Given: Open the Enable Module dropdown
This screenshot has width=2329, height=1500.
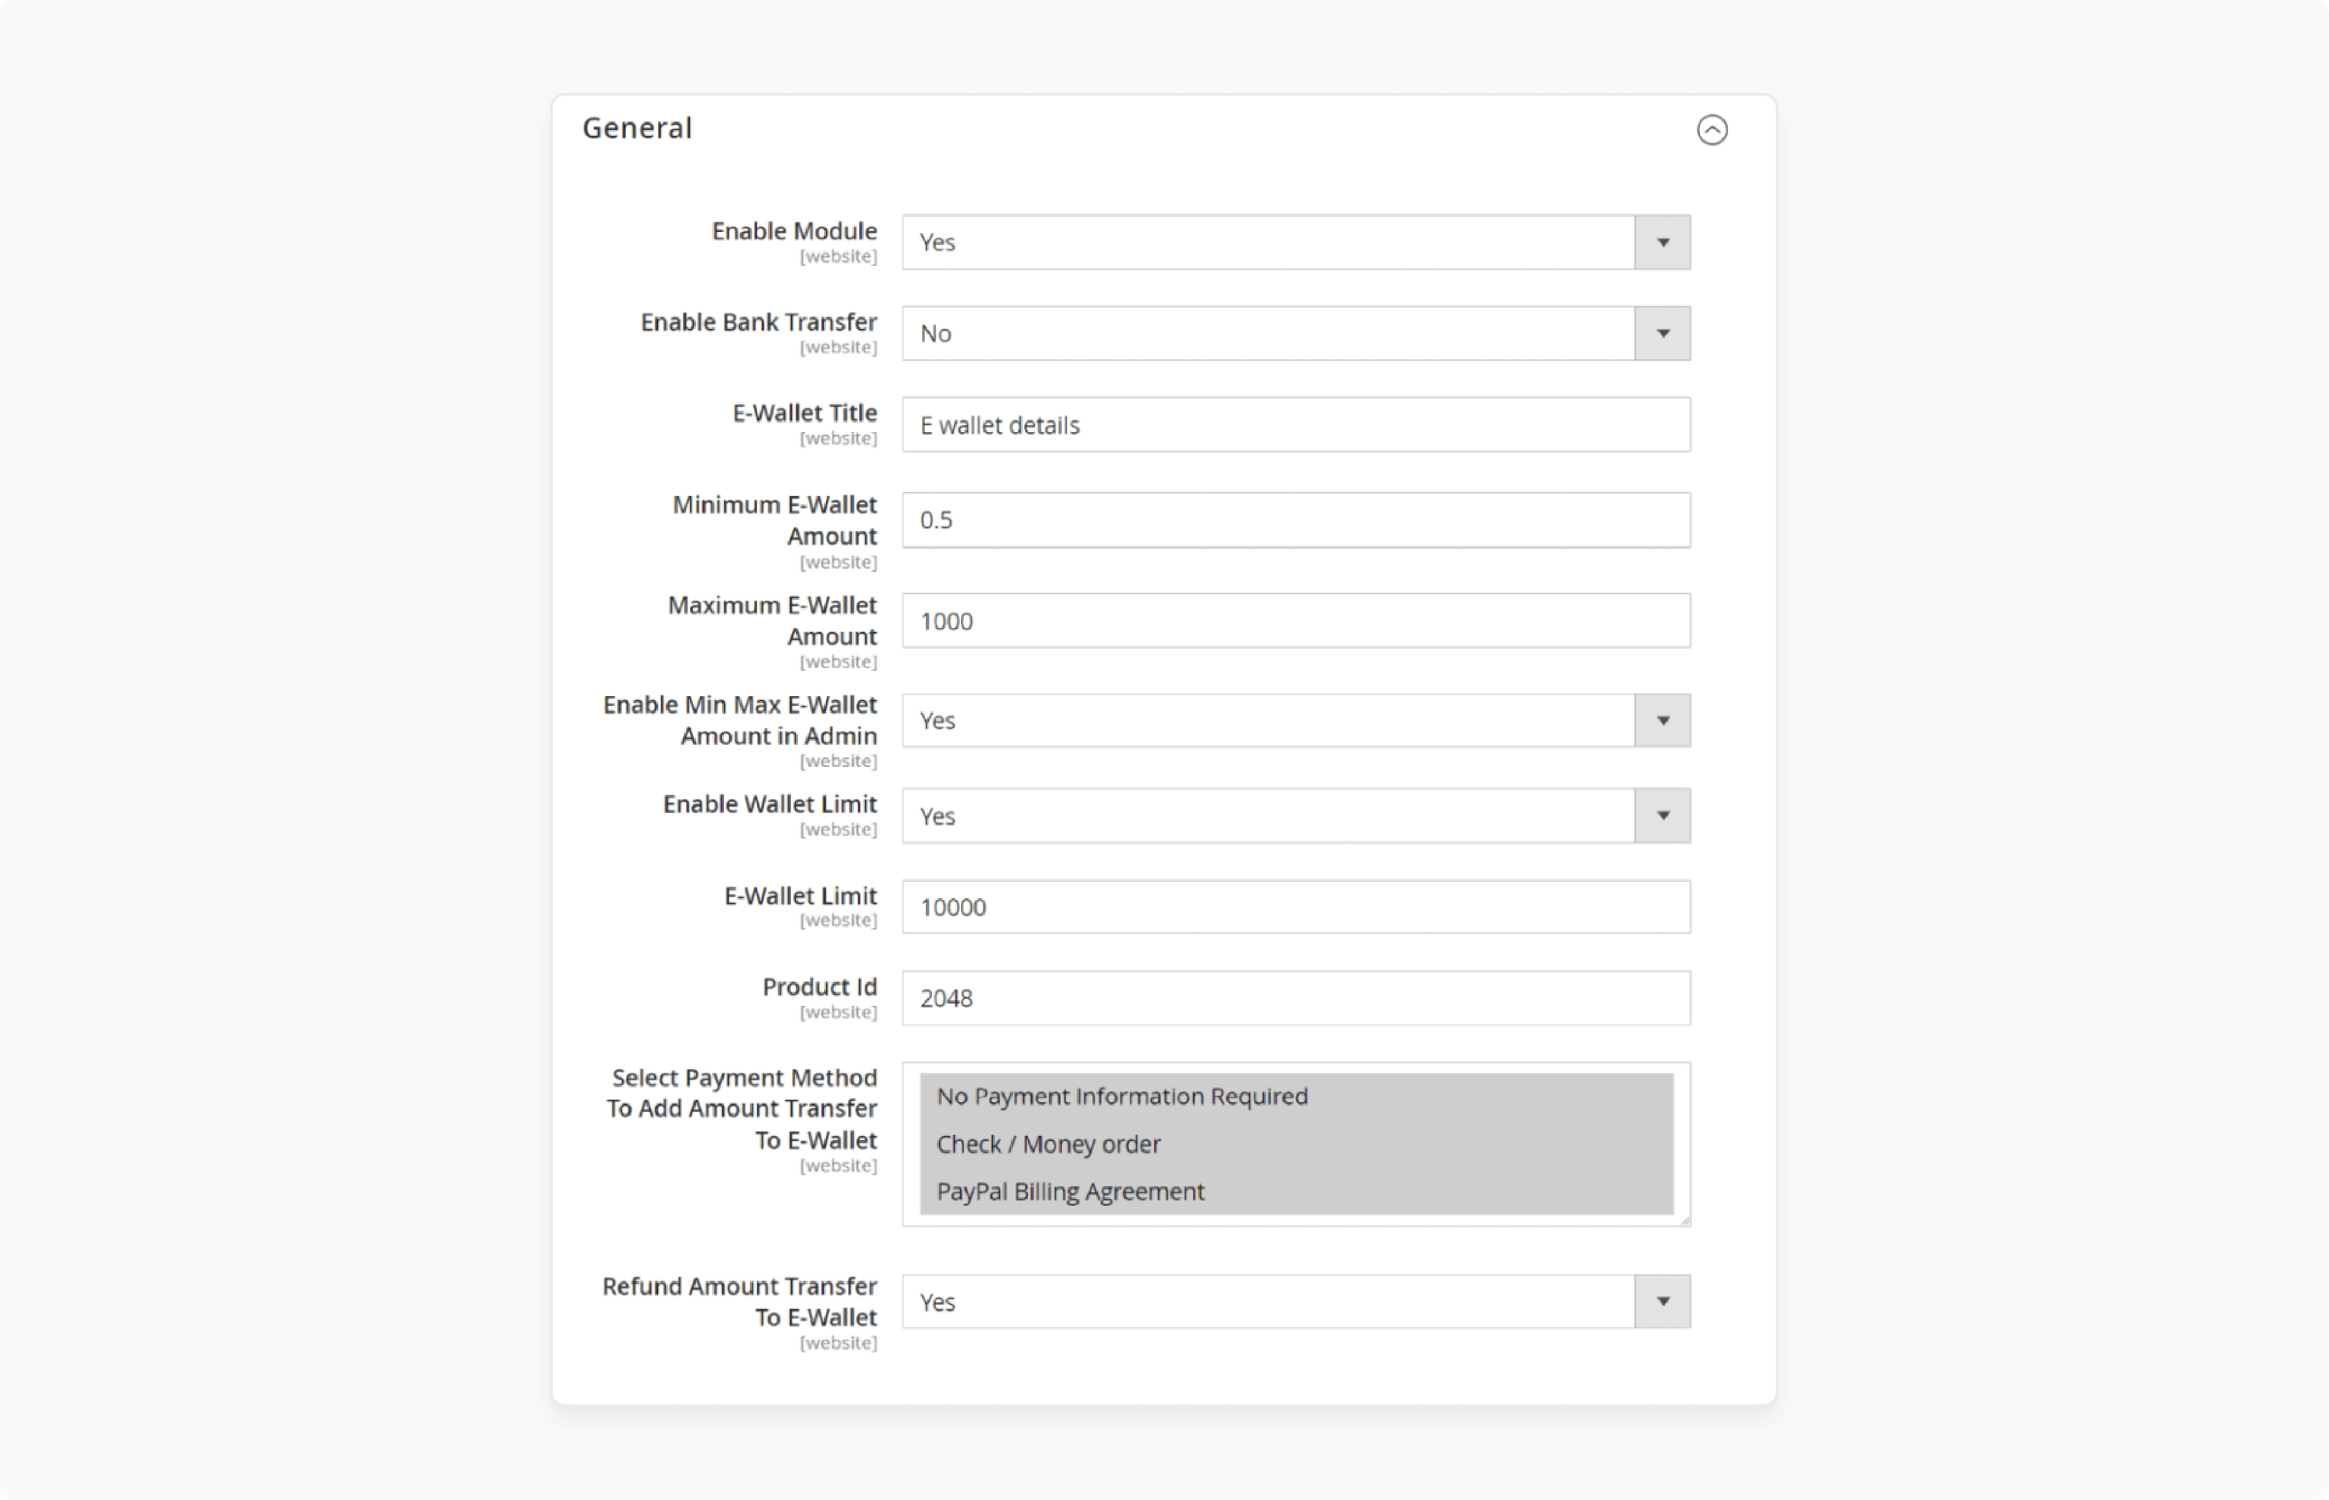Looking at the screenshot, I should (x=1296, y=242).
